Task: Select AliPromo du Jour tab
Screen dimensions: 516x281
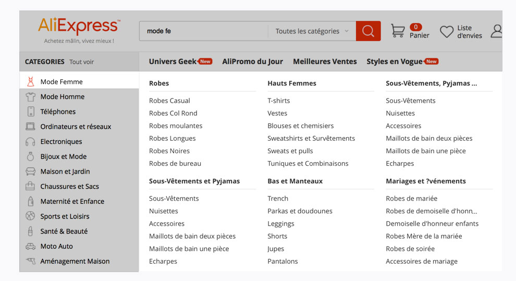Action: 252,62
